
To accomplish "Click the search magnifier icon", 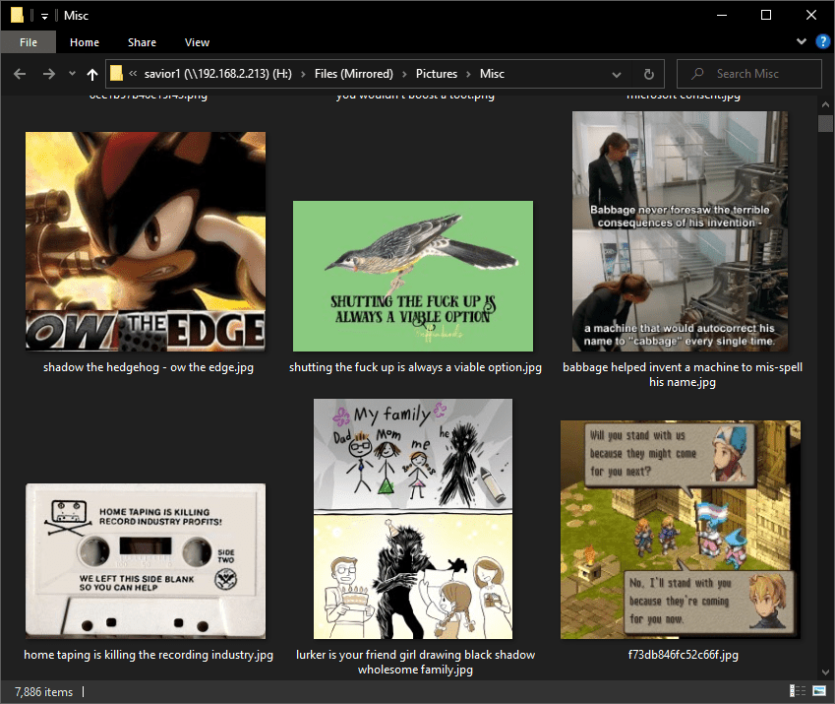I will pyautogui.click(x=698, y=74).
